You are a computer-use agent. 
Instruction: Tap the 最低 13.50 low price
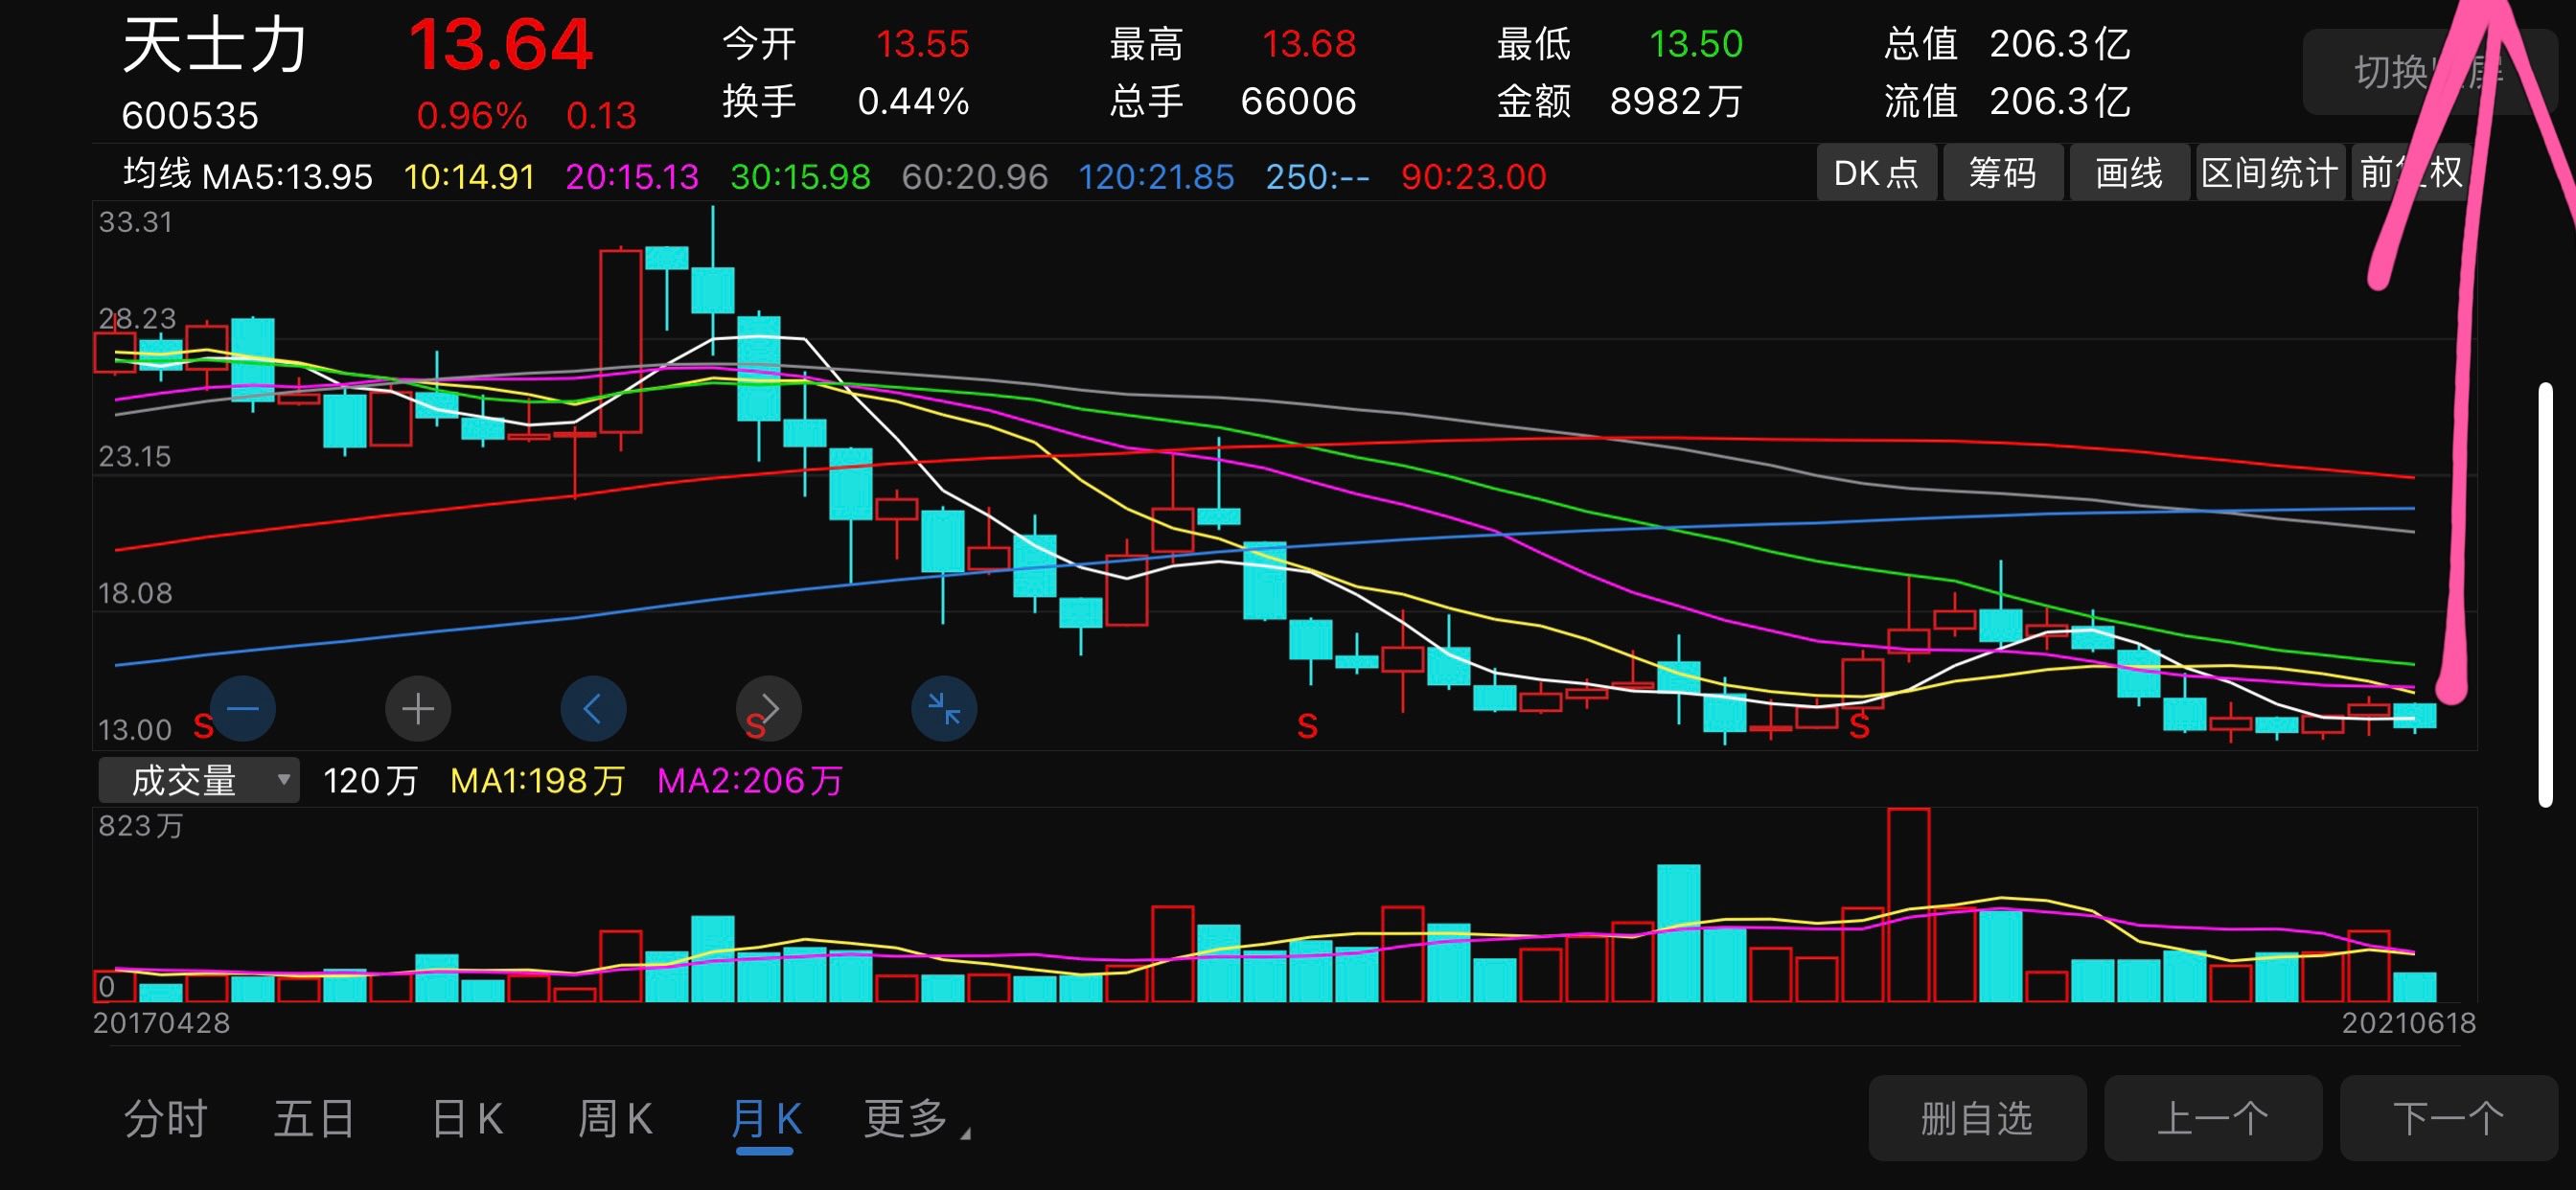tap(1620, 44)
